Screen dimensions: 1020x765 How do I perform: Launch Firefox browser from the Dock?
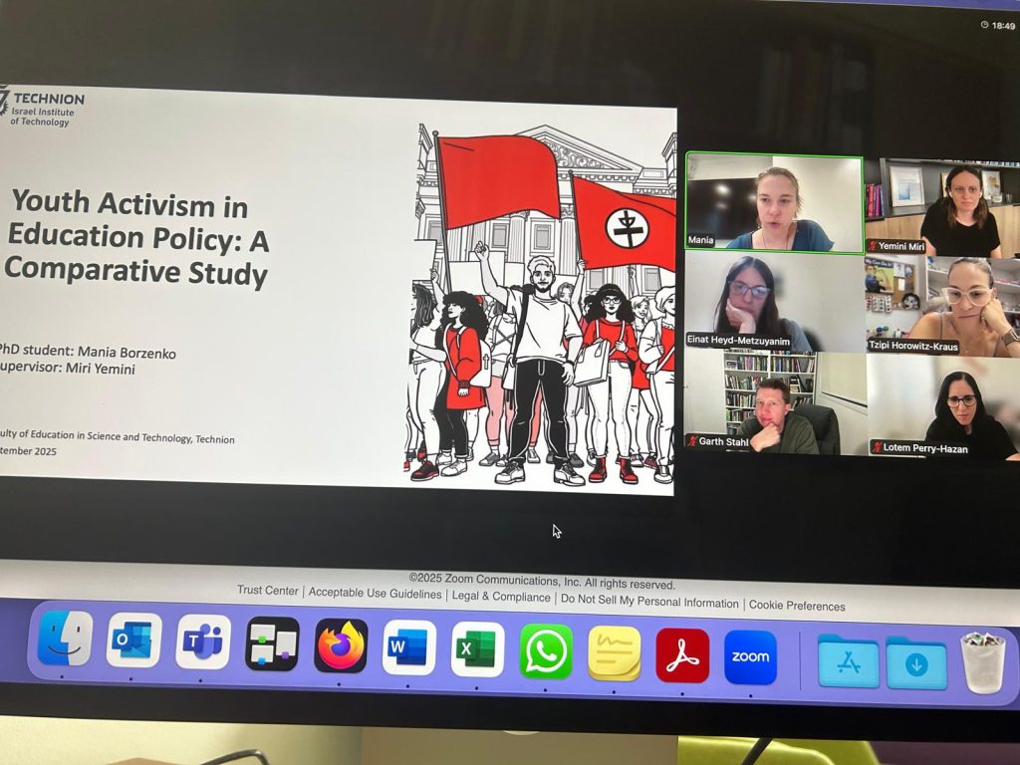[x=341, y=645]
